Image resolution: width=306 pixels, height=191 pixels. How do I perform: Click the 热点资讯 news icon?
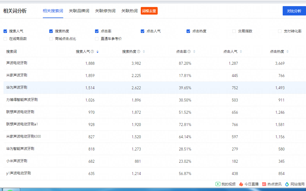(264, 184)
